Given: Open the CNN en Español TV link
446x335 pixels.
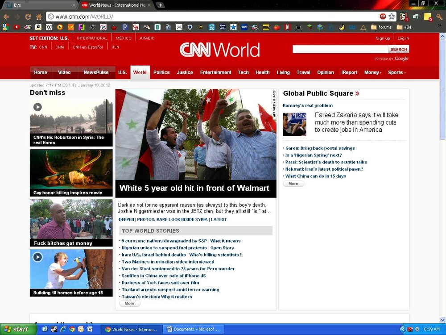Looking at the screenshot, I should click(x=87, y=47).
